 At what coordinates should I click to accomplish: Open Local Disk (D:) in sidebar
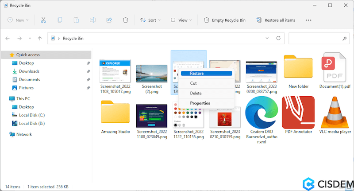(32, 123)
